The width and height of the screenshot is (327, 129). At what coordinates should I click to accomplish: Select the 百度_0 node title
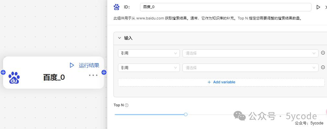tap(54, 77)
